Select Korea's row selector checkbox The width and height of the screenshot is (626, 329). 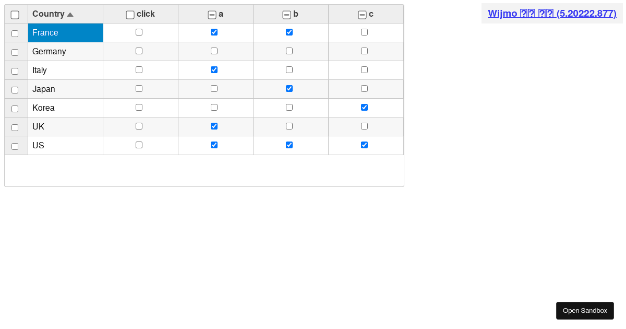15,108
